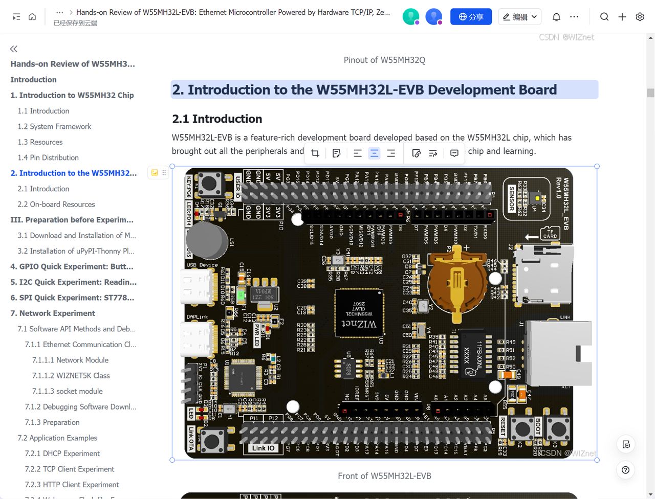Click the Introduction outline heading
The image size is (655, 499).
tap(33, 80)
